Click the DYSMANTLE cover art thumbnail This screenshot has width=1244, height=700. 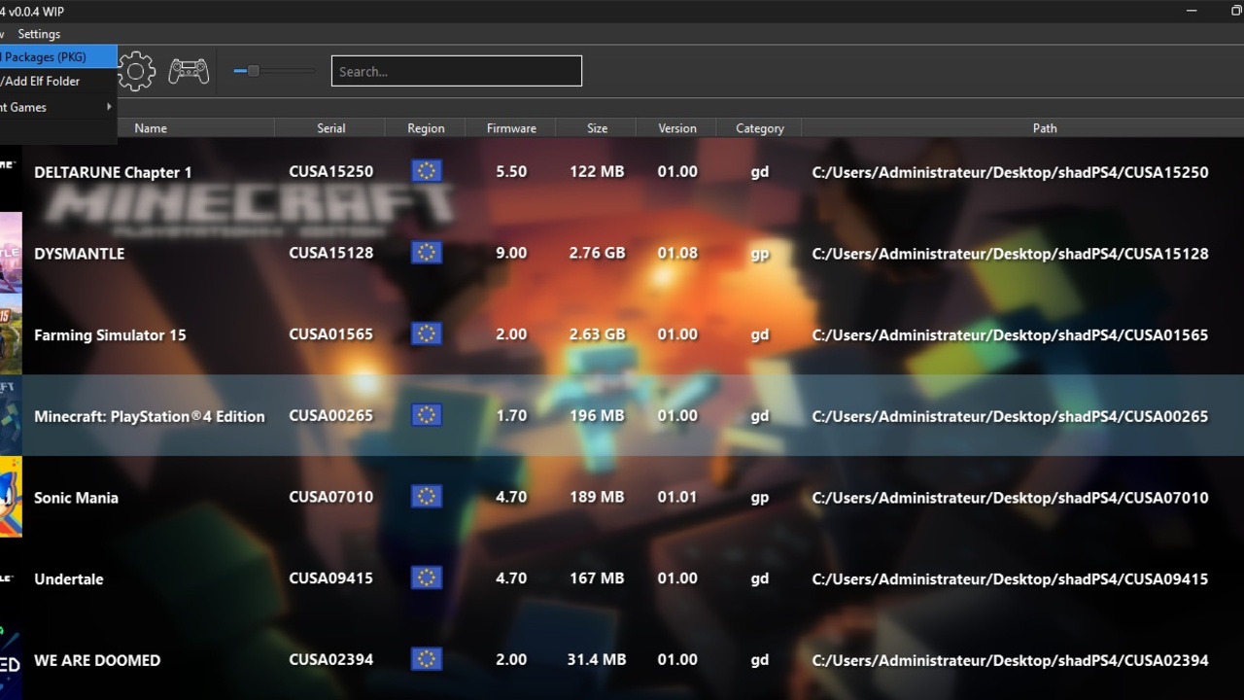click(x=10, y=253)
